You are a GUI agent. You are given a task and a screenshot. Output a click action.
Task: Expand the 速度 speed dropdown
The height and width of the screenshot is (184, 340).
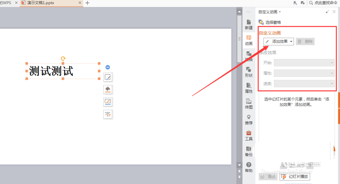point(304,84)
